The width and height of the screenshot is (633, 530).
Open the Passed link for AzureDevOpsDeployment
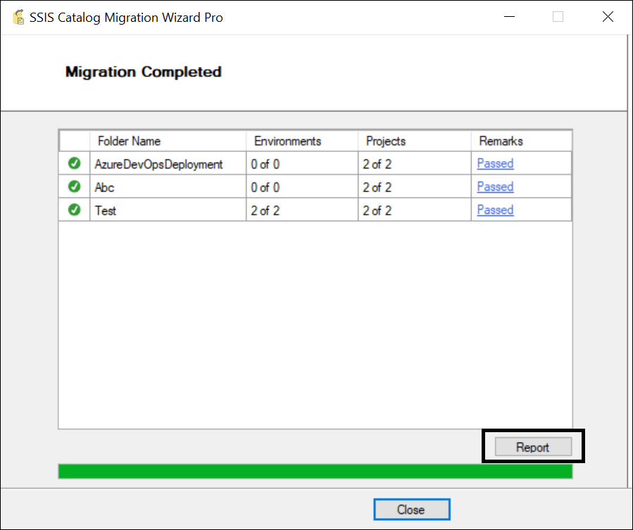pos(495,163)
